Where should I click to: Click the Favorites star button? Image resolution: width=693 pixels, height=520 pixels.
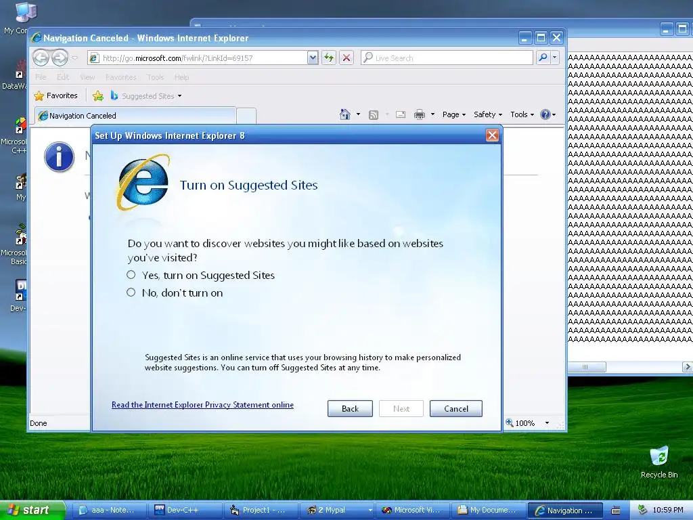pyautogui.click(x=55, y=95)
